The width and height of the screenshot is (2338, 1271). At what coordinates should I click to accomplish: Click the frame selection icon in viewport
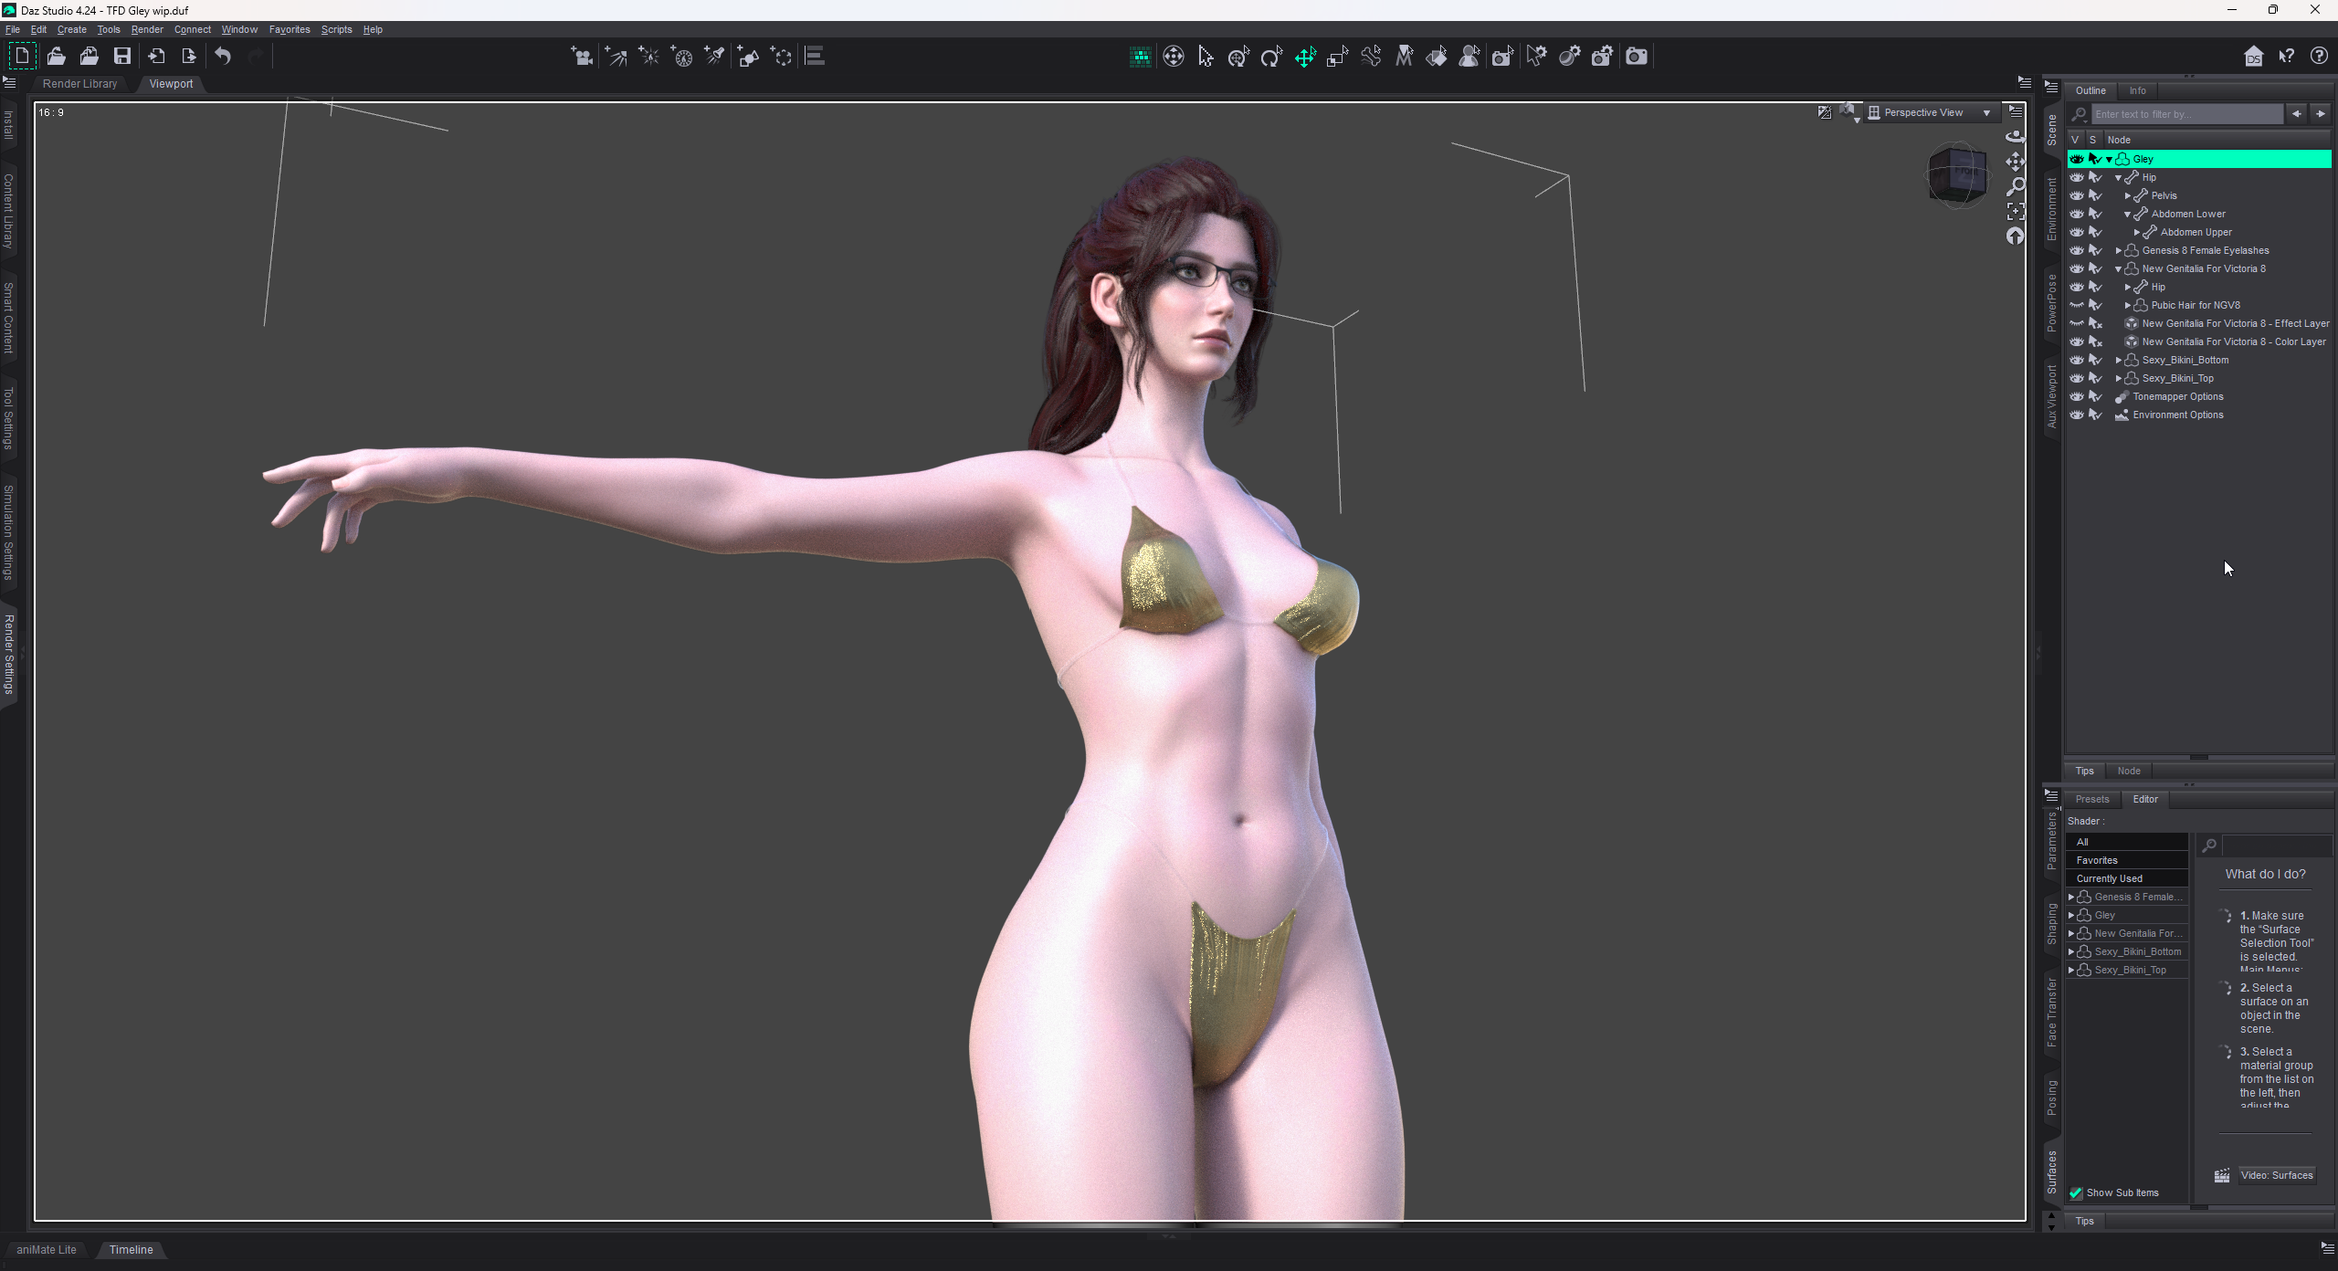coord(2015,211)
